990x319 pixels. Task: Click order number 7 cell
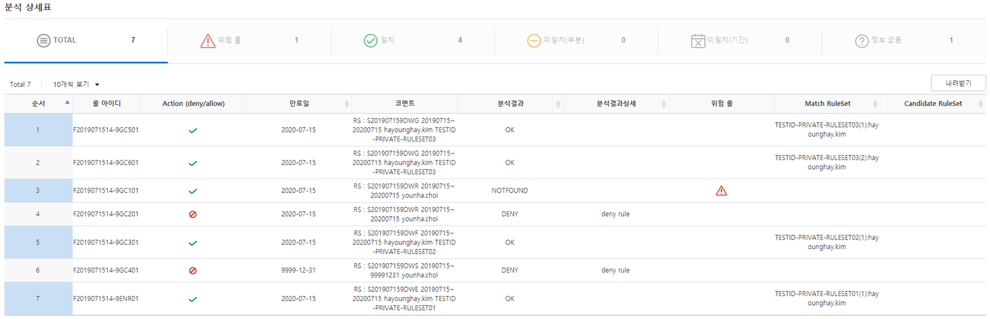coord(38,299)
